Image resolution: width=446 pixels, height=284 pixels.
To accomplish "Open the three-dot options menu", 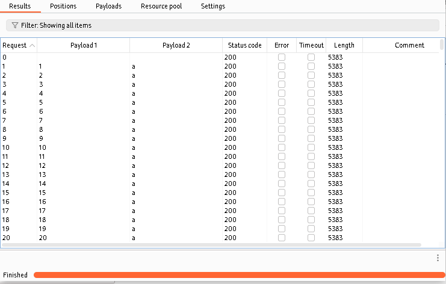I will [438, 258].
